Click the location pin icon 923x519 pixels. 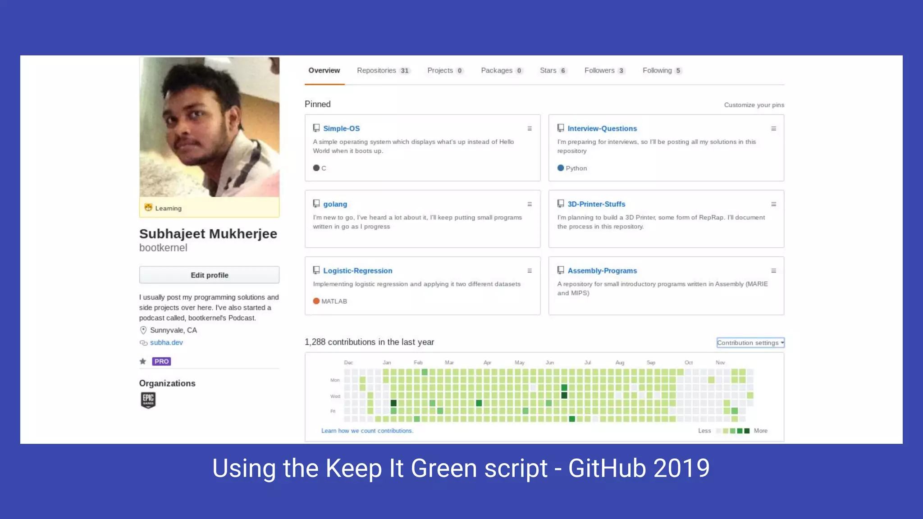[x=143, y=330]
